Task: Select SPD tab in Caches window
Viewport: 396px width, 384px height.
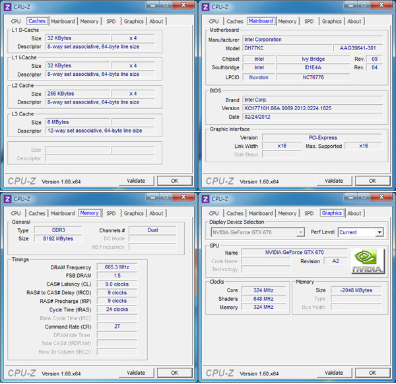Action: [x=111, y=22]
